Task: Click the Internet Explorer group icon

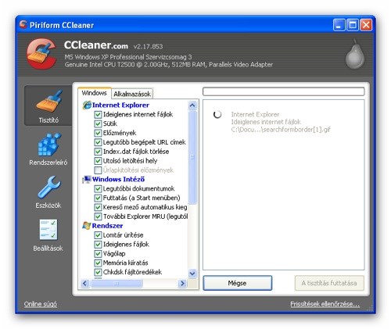Action: [87, 105]
